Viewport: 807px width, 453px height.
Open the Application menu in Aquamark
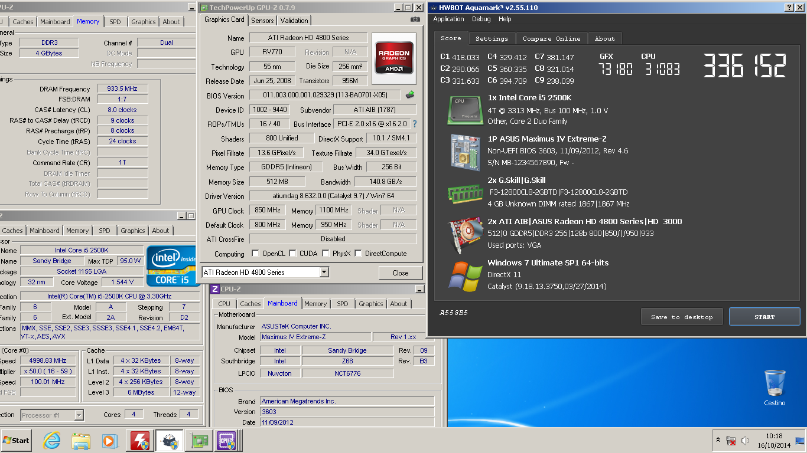click(x=448, y=19)
